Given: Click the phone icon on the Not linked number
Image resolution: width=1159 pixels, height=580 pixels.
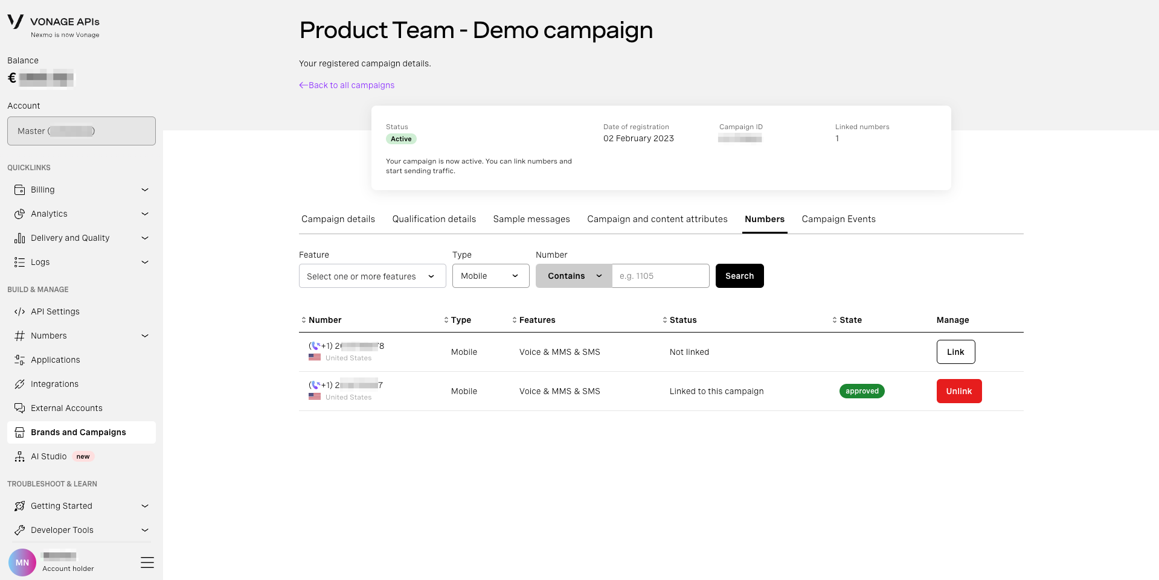Looking at the screenshot, I should (315, 346).
